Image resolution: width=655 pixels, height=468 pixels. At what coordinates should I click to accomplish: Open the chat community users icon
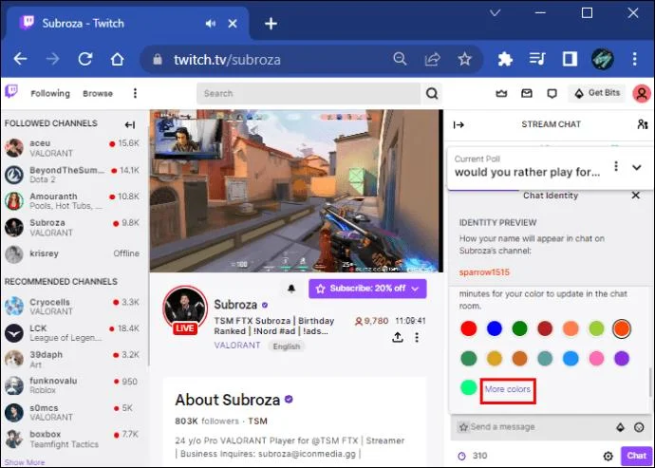pyautogui.click(x=642, y=124)
